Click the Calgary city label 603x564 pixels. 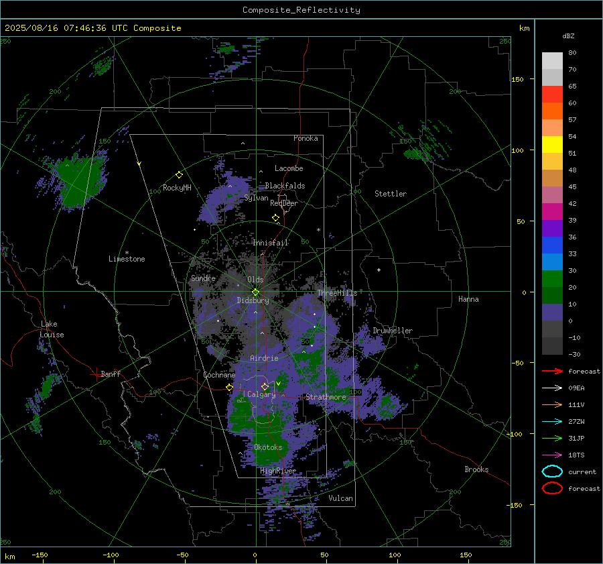click(261, 394)
